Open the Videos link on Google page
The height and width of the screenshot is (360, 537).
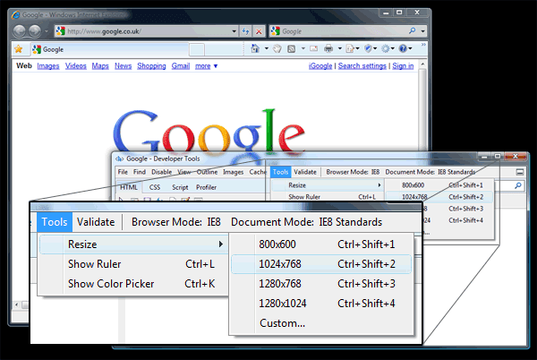[x=76, y=65]
